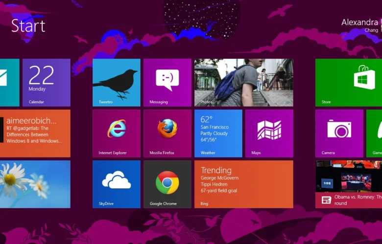Open the aimeerobich tweet tile

pyautogui.click(x=35, y=133)
